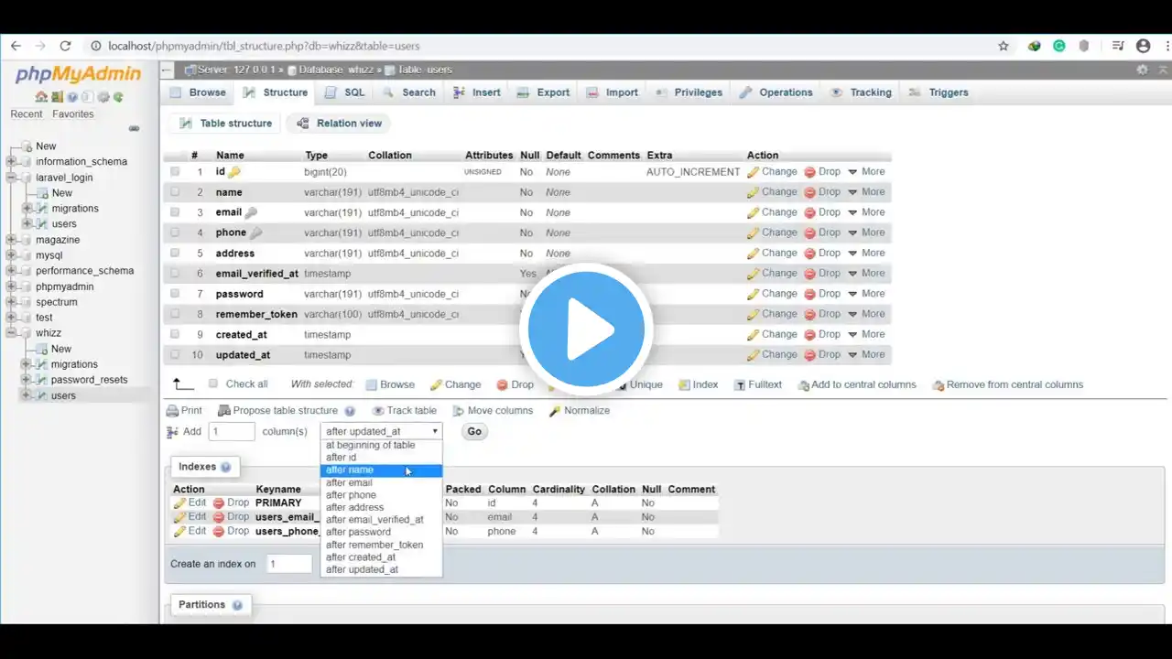This screenshot has width=1172, height=659.
Task: Click the Print icon below the table
Action: [x=172, y=411]
